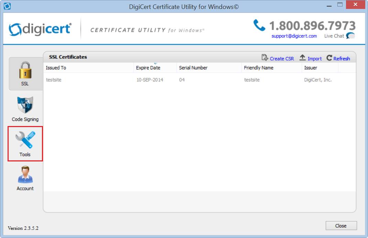
Task: Click the Import upload arrow icon
Action: coord(303,58)
